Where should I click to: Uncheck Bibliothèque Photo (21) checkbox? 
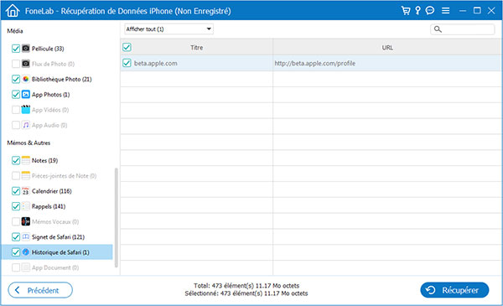click(x=16, y=79)
